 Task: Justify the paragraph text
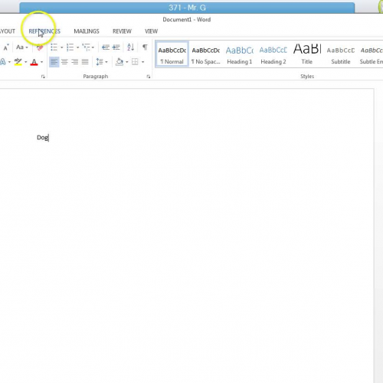(x=85, y=62)
